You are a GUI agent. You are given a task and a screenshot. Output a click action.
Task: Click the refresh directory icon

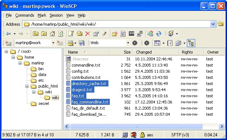[x=61, y=34]
